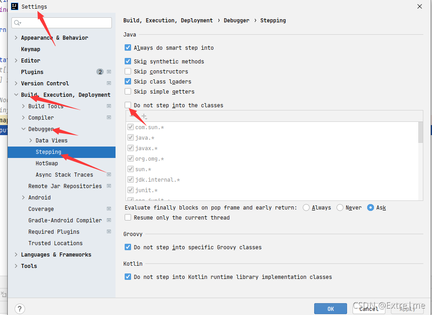Screen dimensions: 432x315
Task: Click the class filter list scrollbar thumb
Action: (421, 132)
